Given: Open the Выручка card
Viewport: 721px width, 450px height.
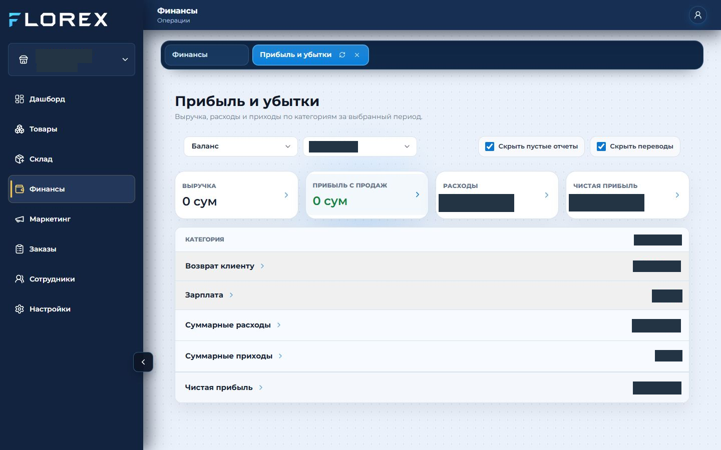Looking at the screenshot, I should (x=237, y=195).
